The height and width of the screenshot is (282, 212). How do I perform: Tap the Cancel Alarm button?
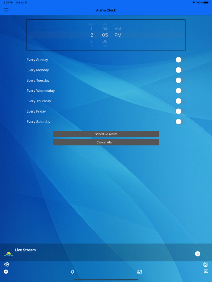pos(106,142)
